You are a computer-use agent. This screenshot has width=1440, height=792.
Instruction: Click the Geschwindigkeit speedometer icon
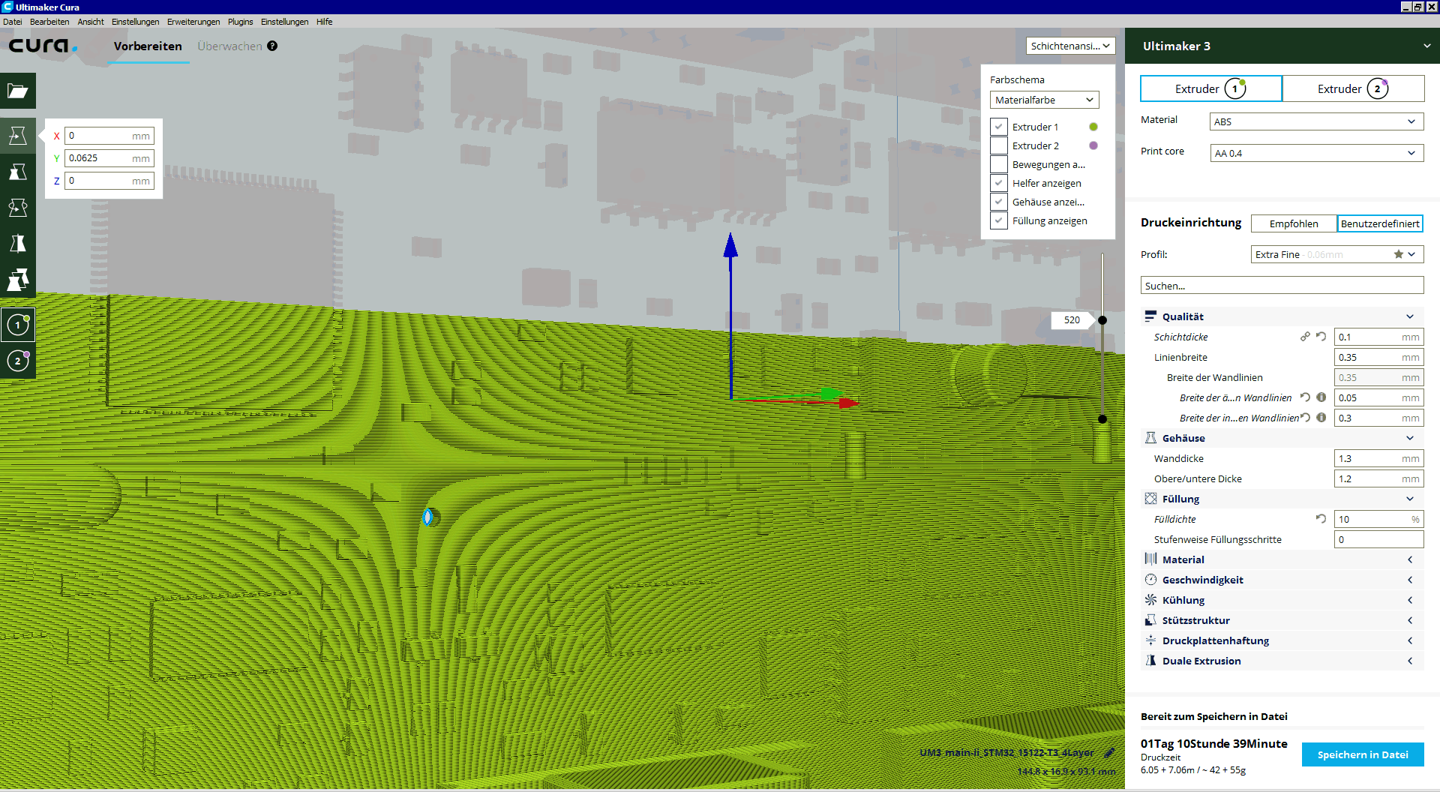(1150, 580)
